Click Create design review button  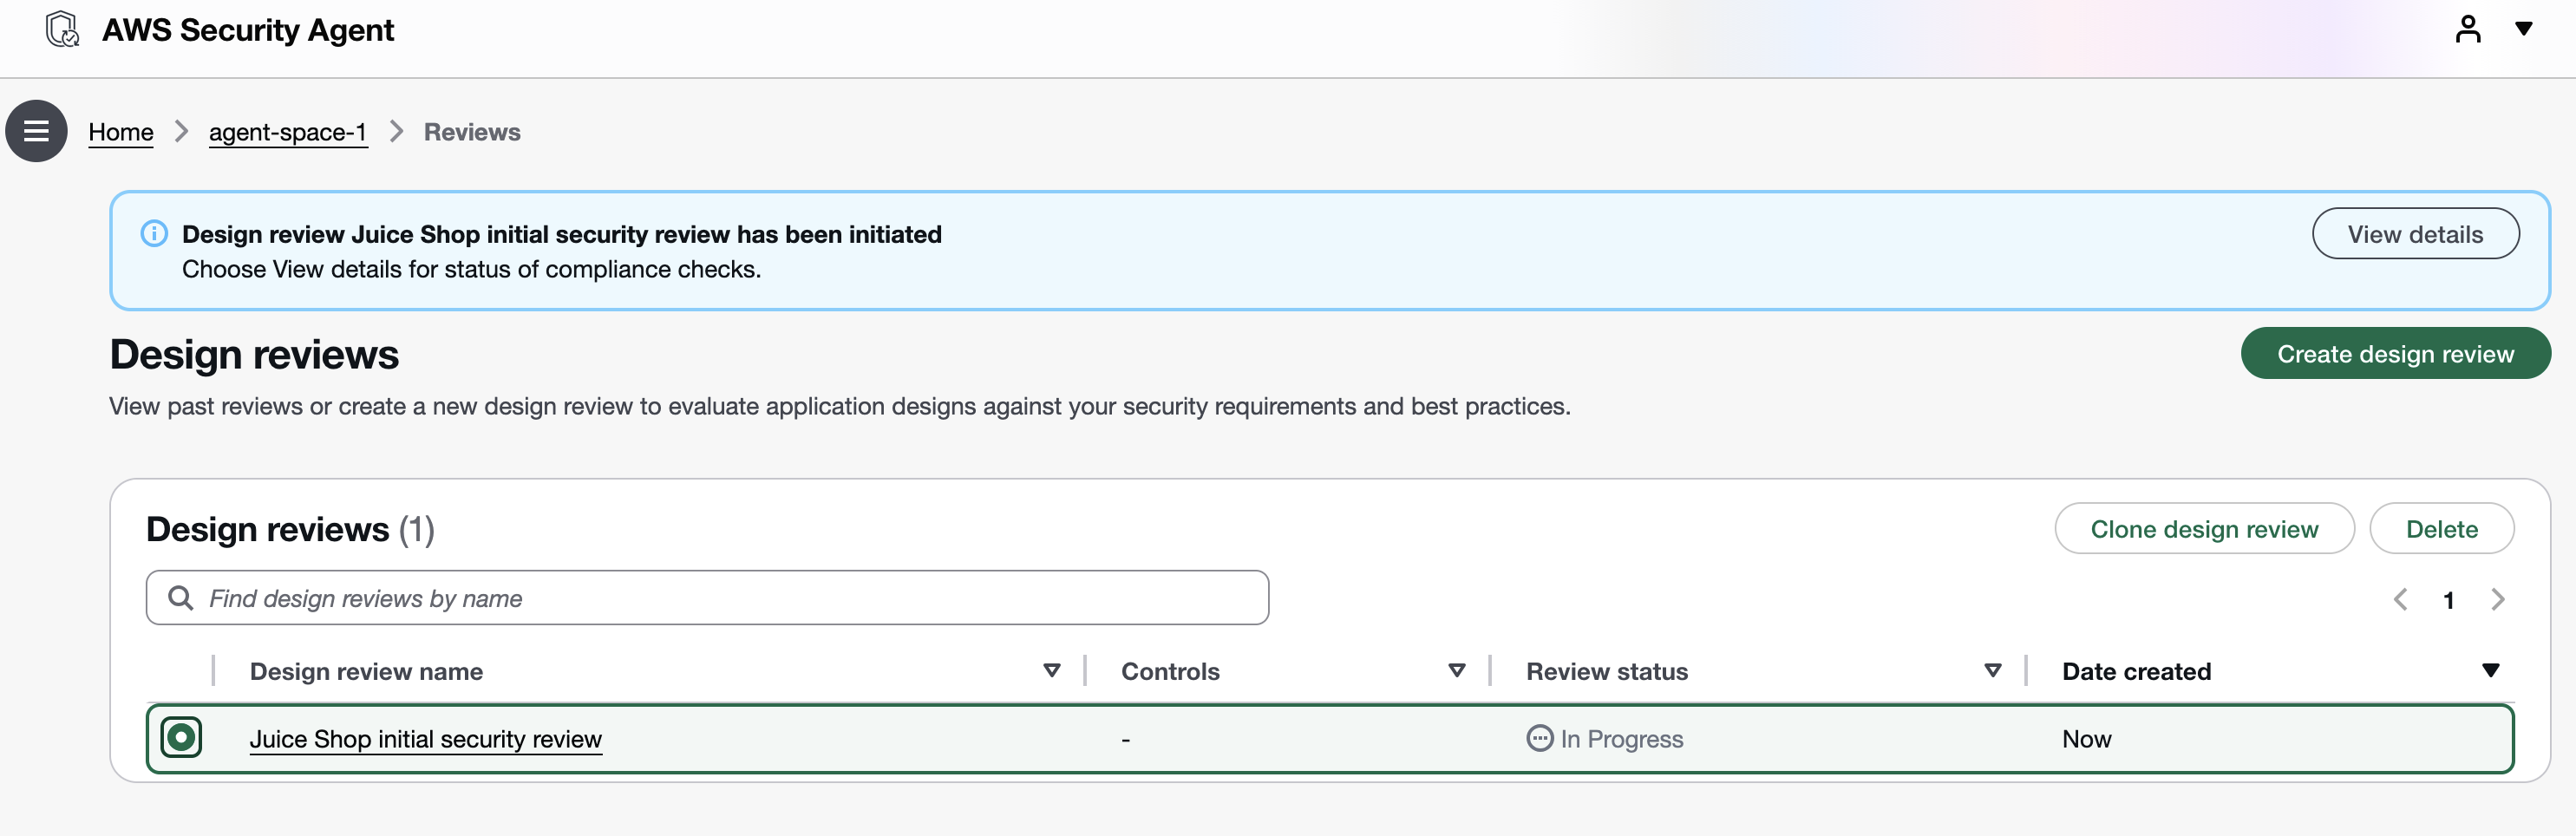(2395, 354)
